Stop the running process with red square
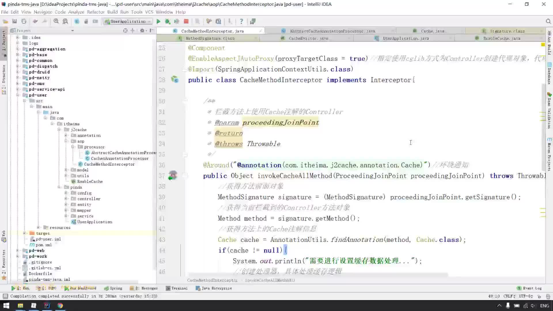This screenshot has height=311, width=553. point(186,21)
